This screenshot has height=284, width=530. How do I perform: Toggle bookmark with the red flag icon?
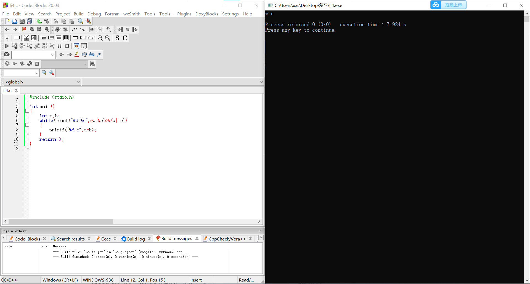(24, 29)
